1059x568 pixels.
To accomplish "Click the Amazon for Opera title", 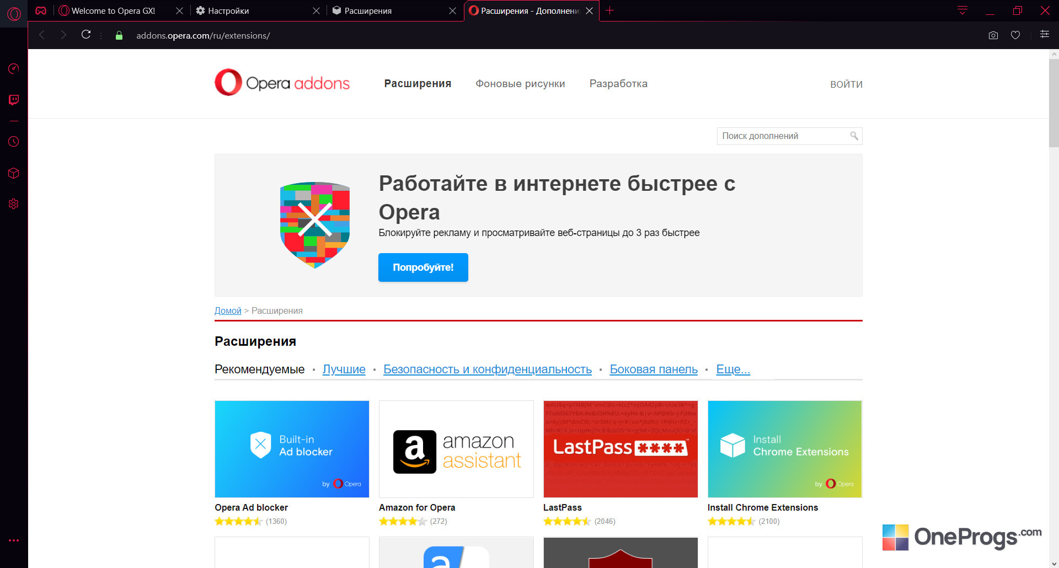I will pos(417,507).
